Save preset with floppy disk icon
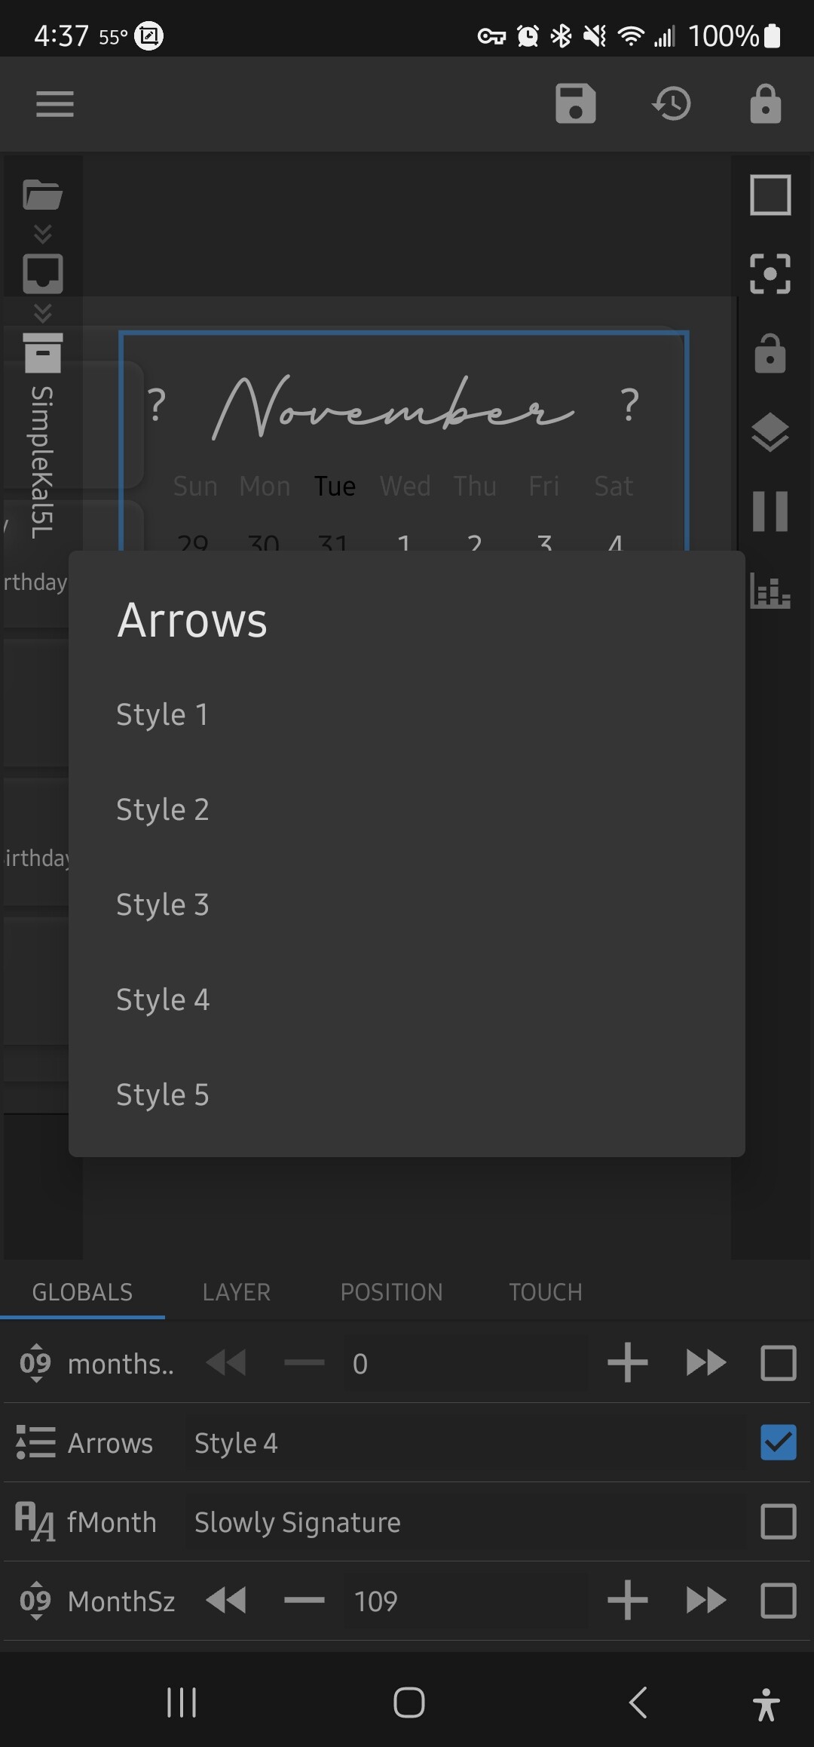Viewport: 814px width, 1747px height. coord(576,103)
